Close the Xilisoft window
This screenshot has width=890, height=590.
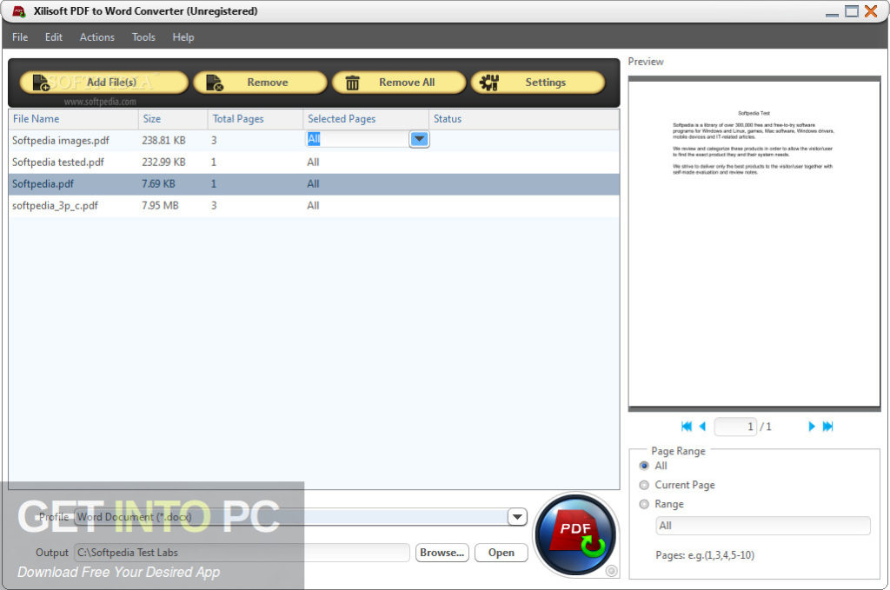871,11
